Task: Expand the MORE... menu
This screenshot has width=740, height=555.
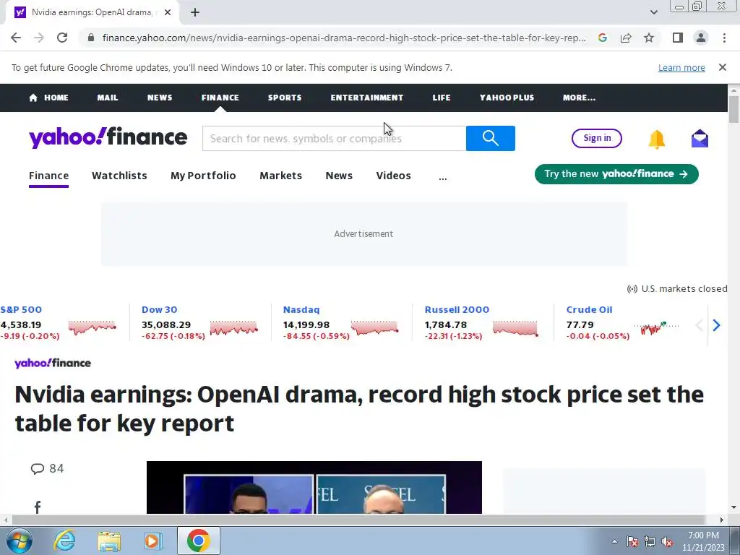Action: point(579,98)
